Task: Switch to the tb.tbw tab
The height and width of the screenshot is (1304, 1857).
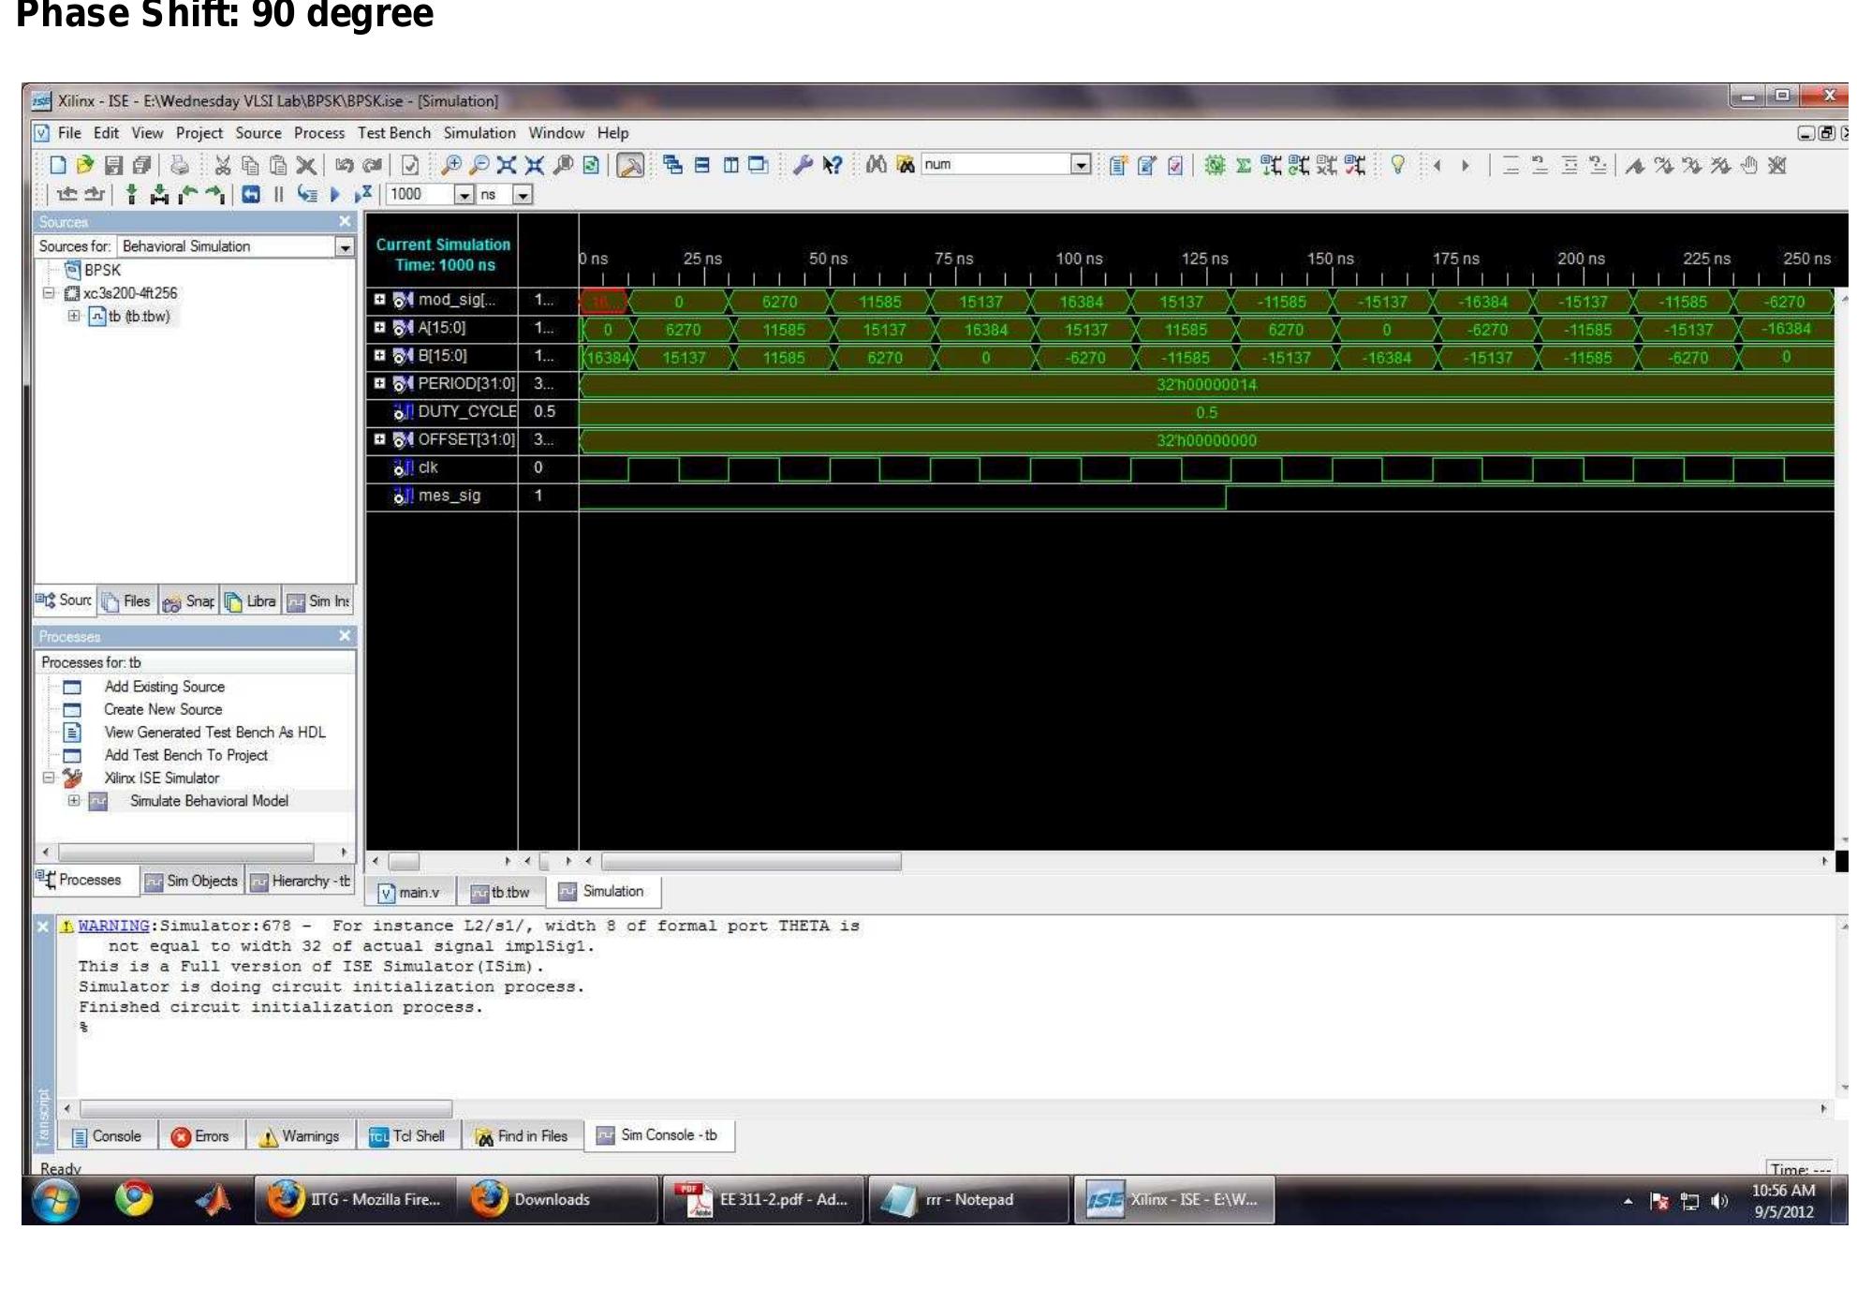Action: [501, 892]
